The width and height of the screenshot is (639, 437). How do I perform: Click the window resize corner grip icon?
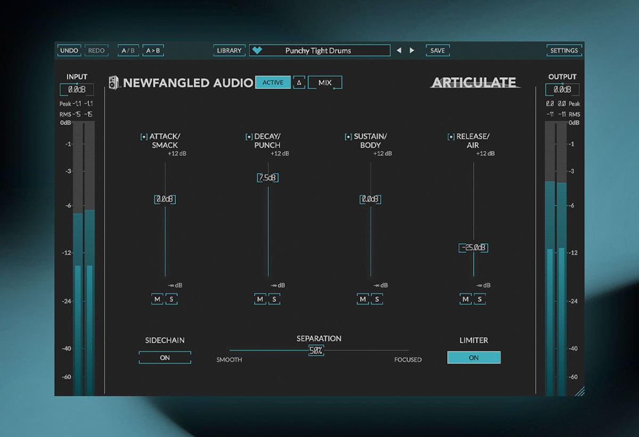[x=579, y=391]
